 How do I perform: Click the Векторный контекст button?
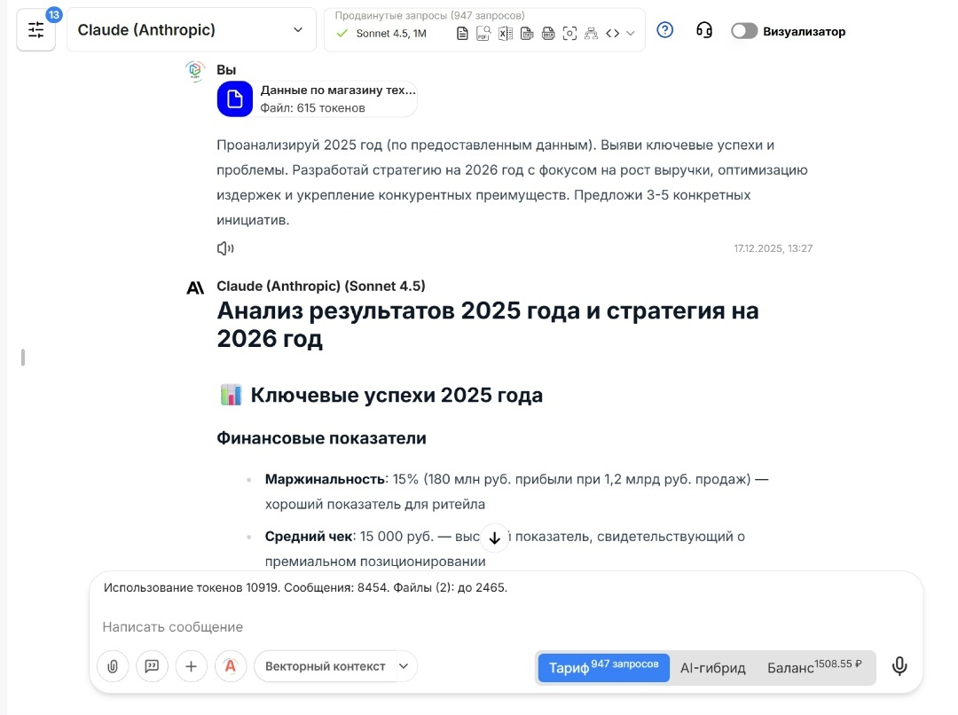(325, 666)
